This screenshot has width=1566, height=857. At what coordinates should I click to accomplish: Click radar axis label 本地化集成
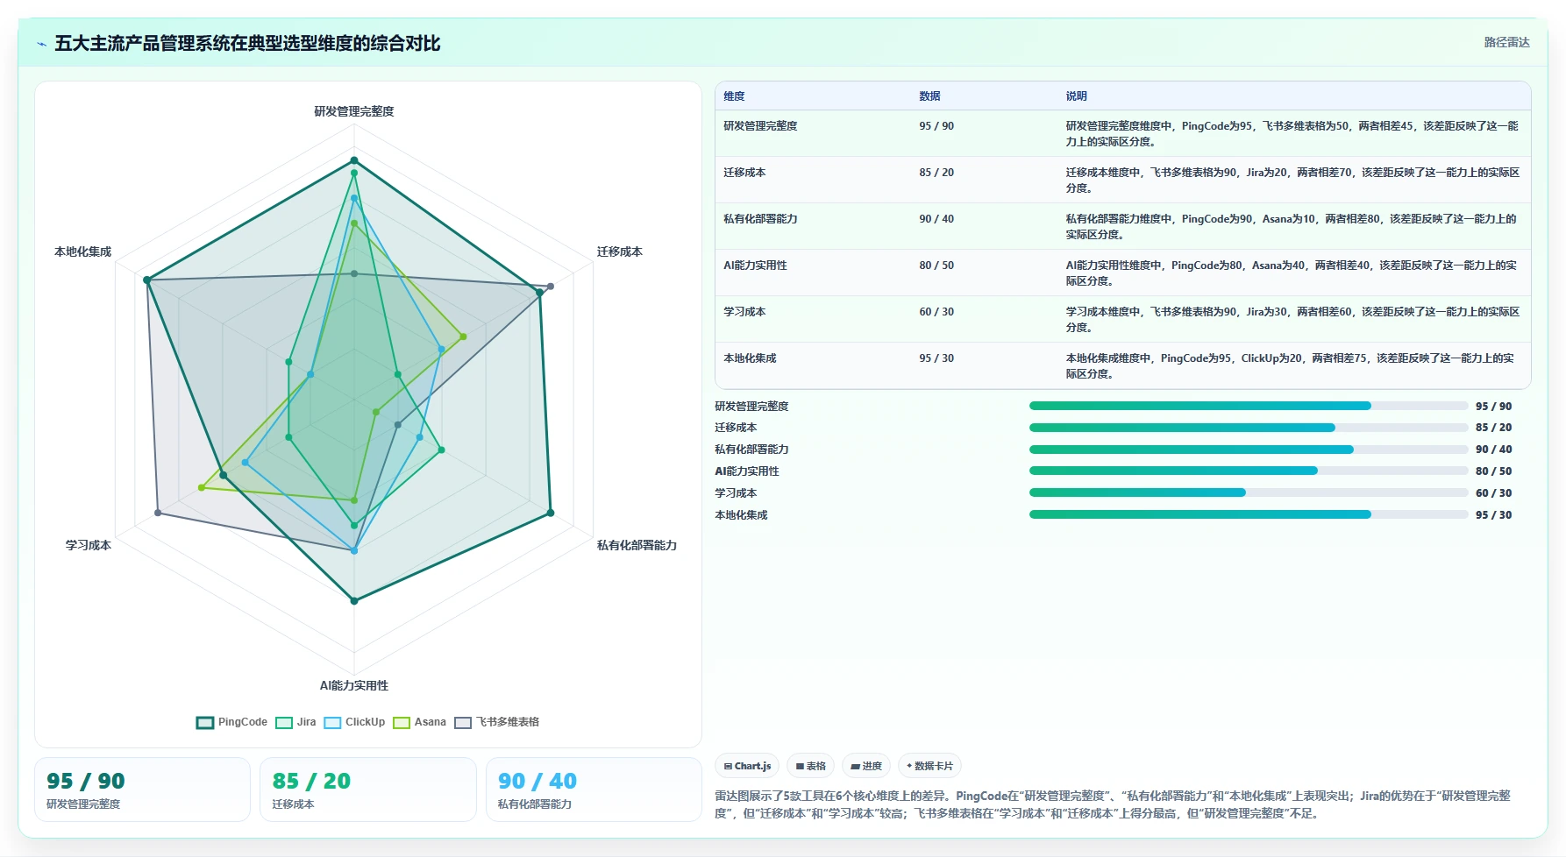[83, 251]
